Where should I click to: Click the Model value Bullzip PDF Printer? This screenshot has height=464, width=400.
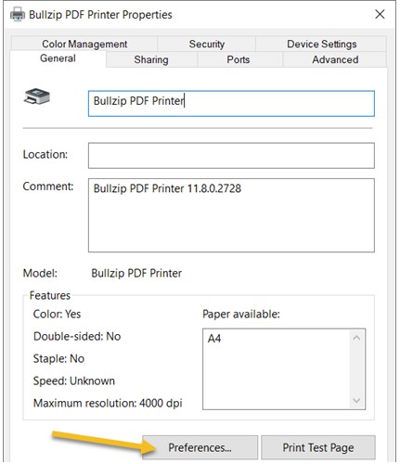[x=136, y=273]
